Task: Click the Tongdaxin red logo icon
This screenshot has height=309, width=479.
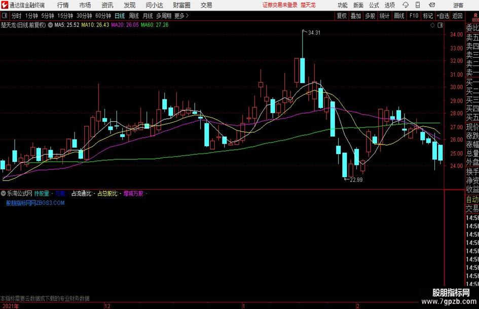Action: point(5,5)
